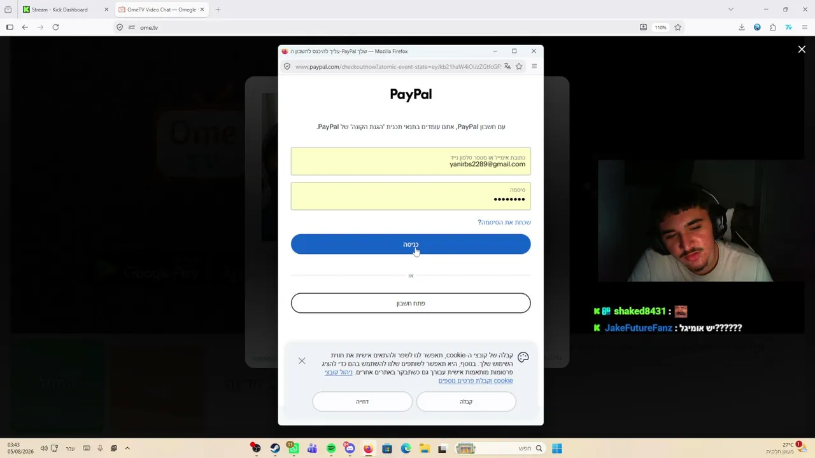Image resolution: width=815 pixels, height=458 pixels.
Task: Close the PayPal popup window
Action: tap(534, 51)
